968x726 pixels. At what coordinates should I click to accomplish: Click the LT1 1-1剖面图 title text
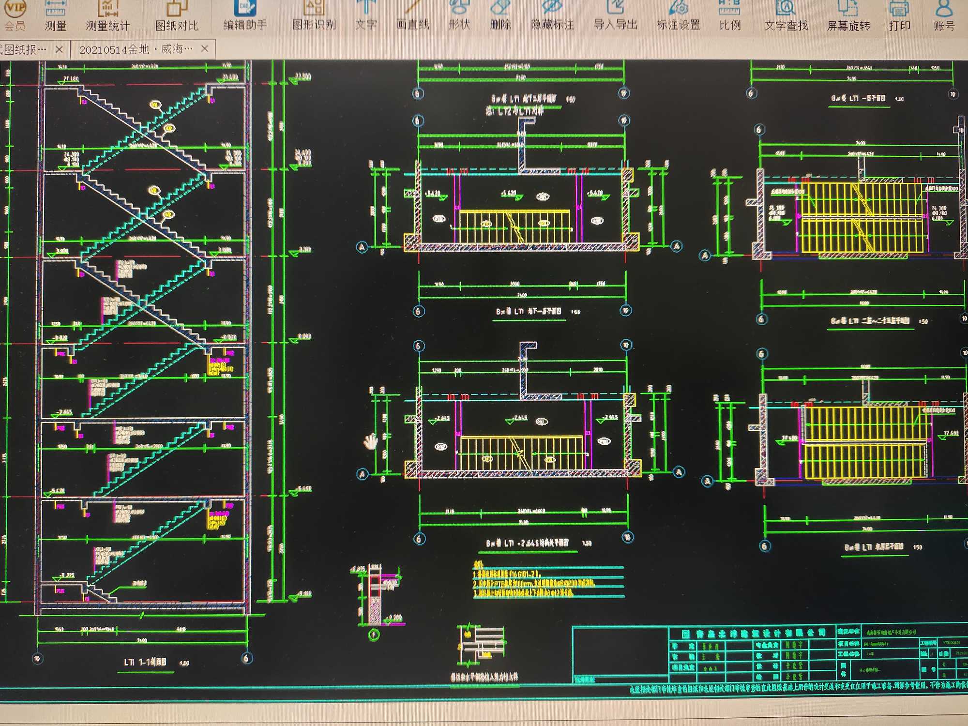tap(145, 662)
